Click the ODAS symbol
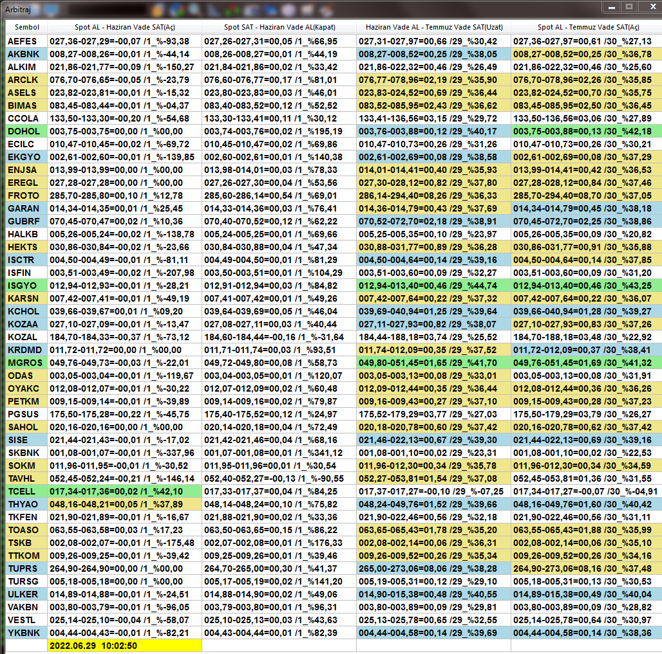 coord(26,376)
